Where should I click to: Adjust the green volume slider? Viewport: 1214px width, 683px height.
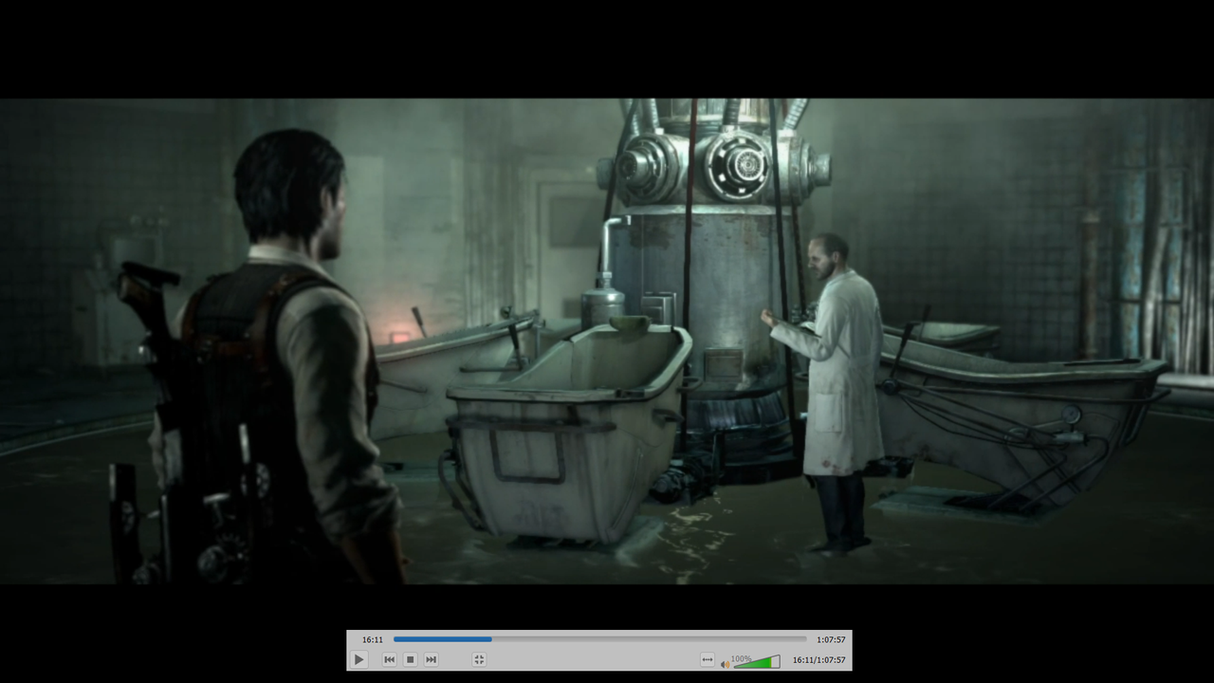(757, 661)
